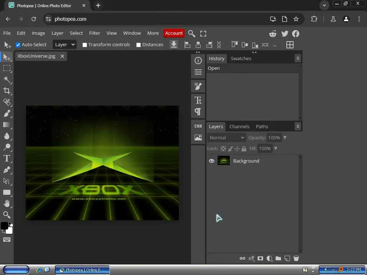Screen dimensions: 367x275
Task: Open the Character panel icon
Action: pyautogui.click(x=198, y=100)
